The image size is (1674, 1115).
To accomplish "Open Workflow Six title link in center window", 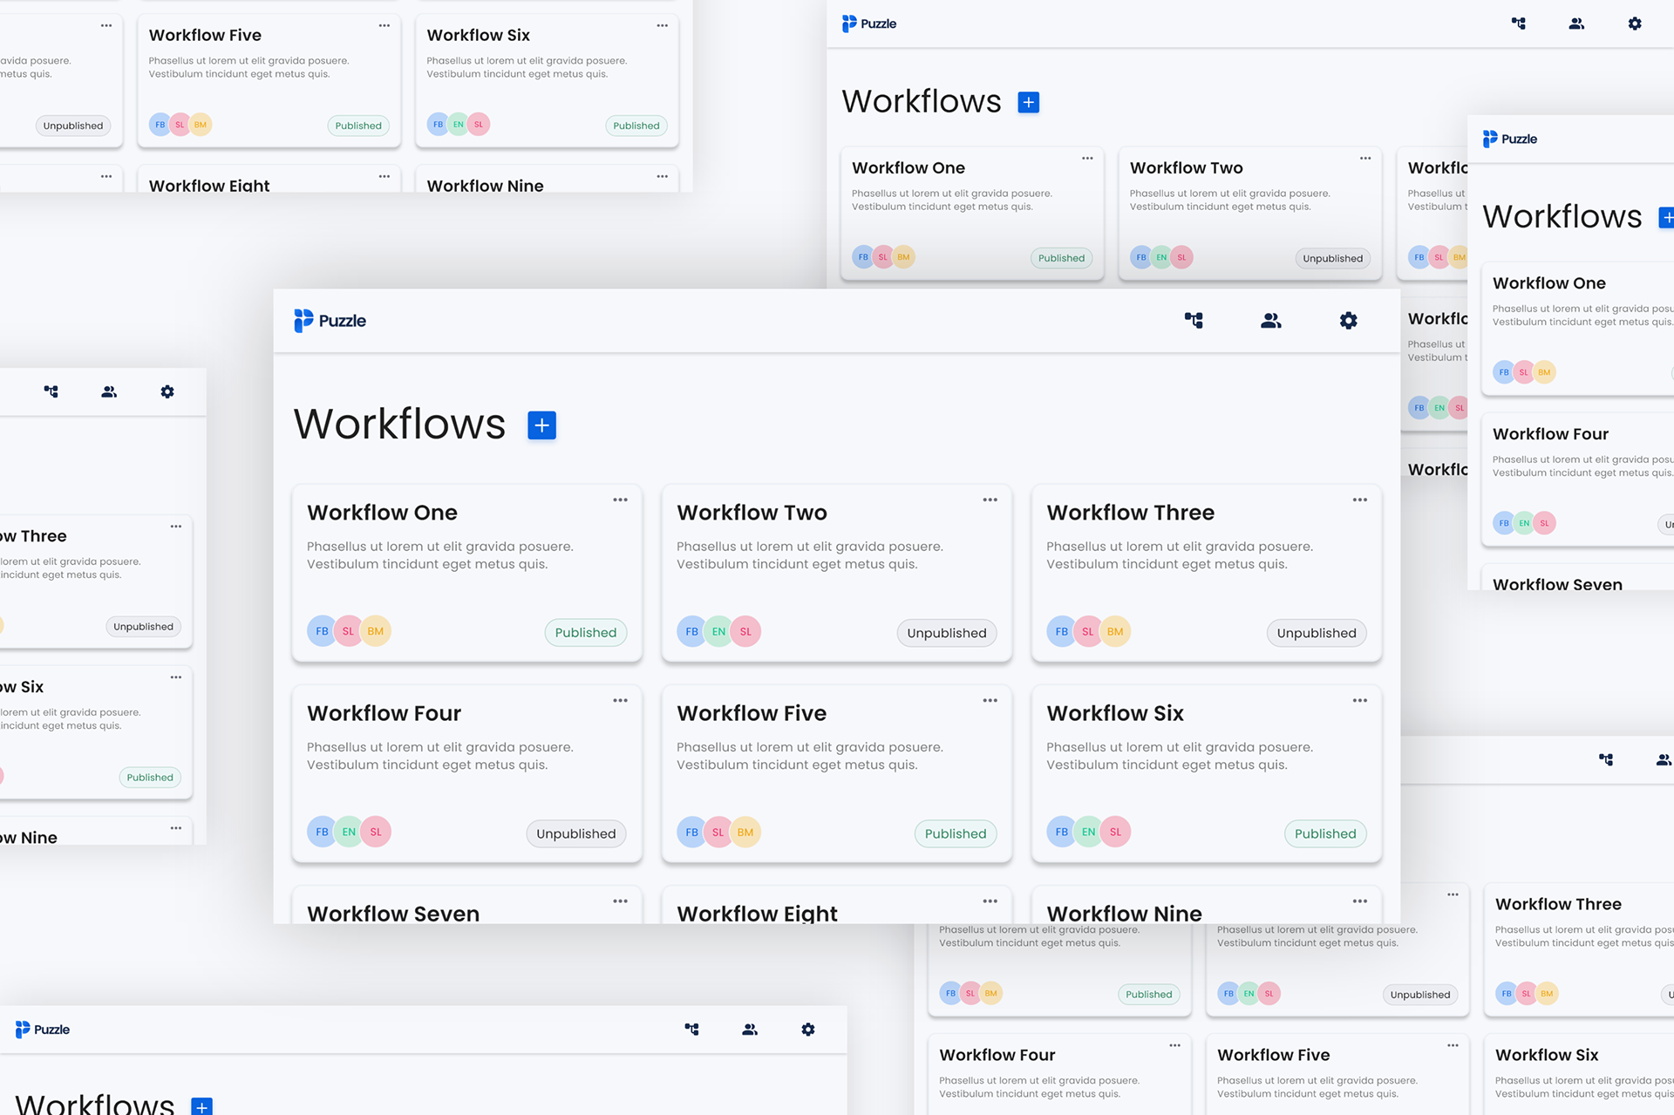I will (1114, 713).
